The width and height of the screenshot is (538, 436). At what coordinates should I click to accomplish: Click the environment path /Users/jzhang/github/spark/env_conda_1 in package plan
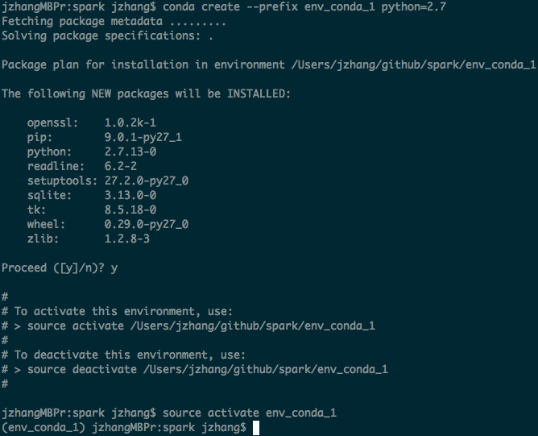pyautogui.click(x=413, y=65)
